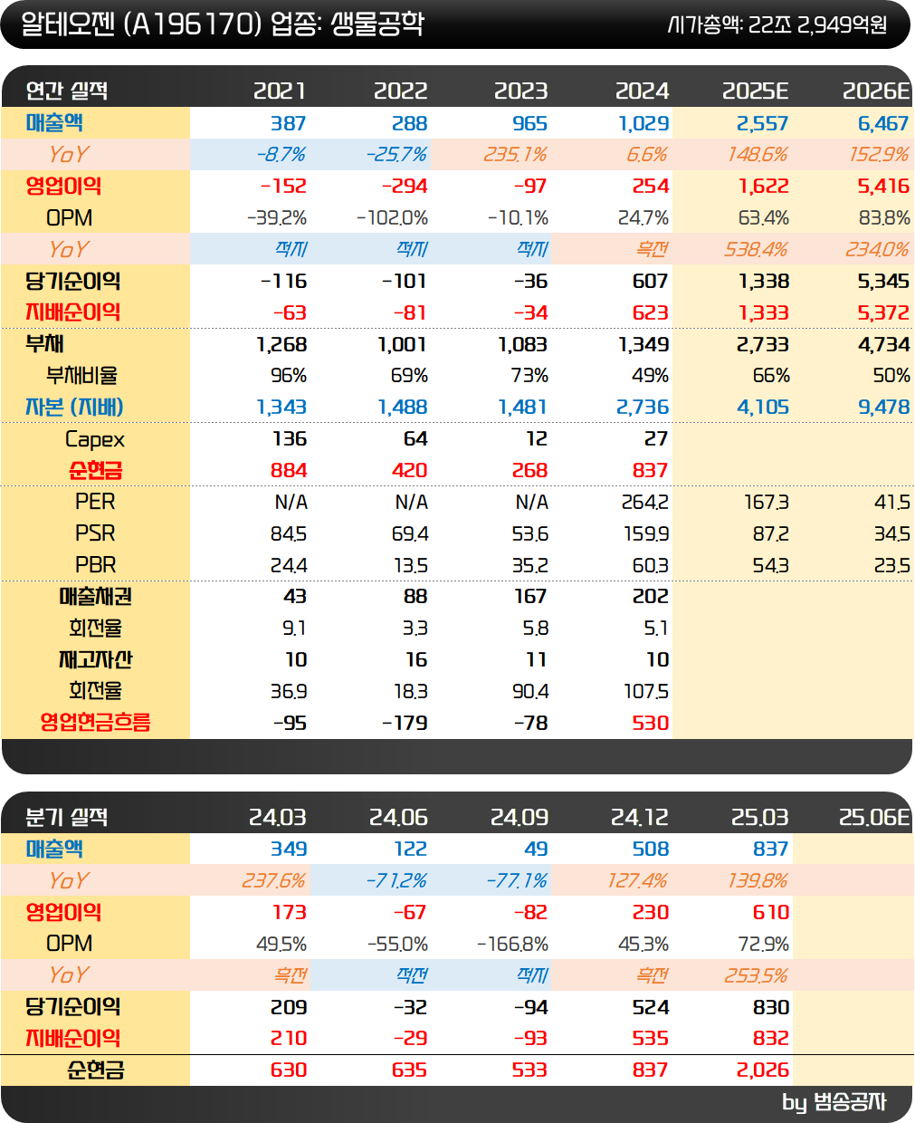Select the 시가총액 22조 2,949억원 label
The height and width of the screenshot is (1123, 915).
pyautogui.click(x=777, y=24)
